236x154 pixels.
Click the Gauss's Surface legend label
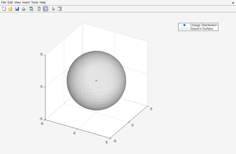(202, 29)
